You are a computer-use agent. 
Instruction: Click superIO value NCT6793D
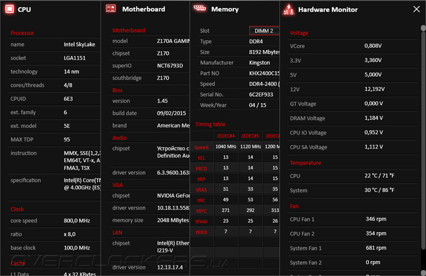(170, 65)
